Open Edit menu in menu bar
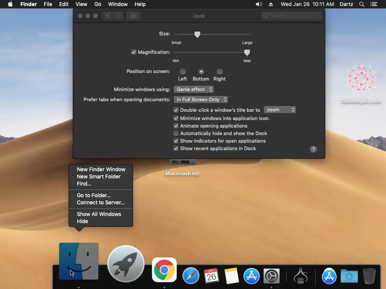386x289 pixels. [64, 4]
